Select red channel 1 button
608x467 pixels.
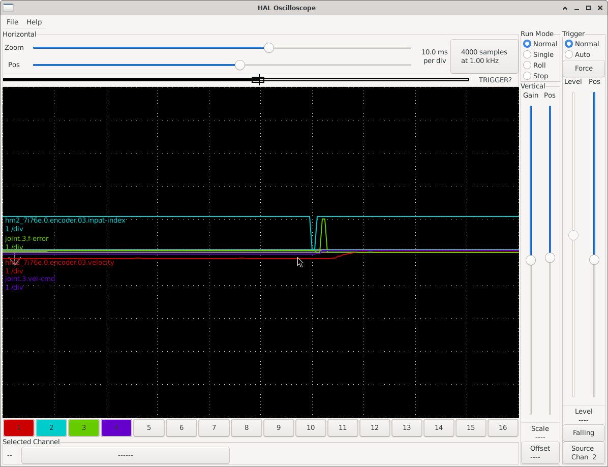[x=19, y=427]
